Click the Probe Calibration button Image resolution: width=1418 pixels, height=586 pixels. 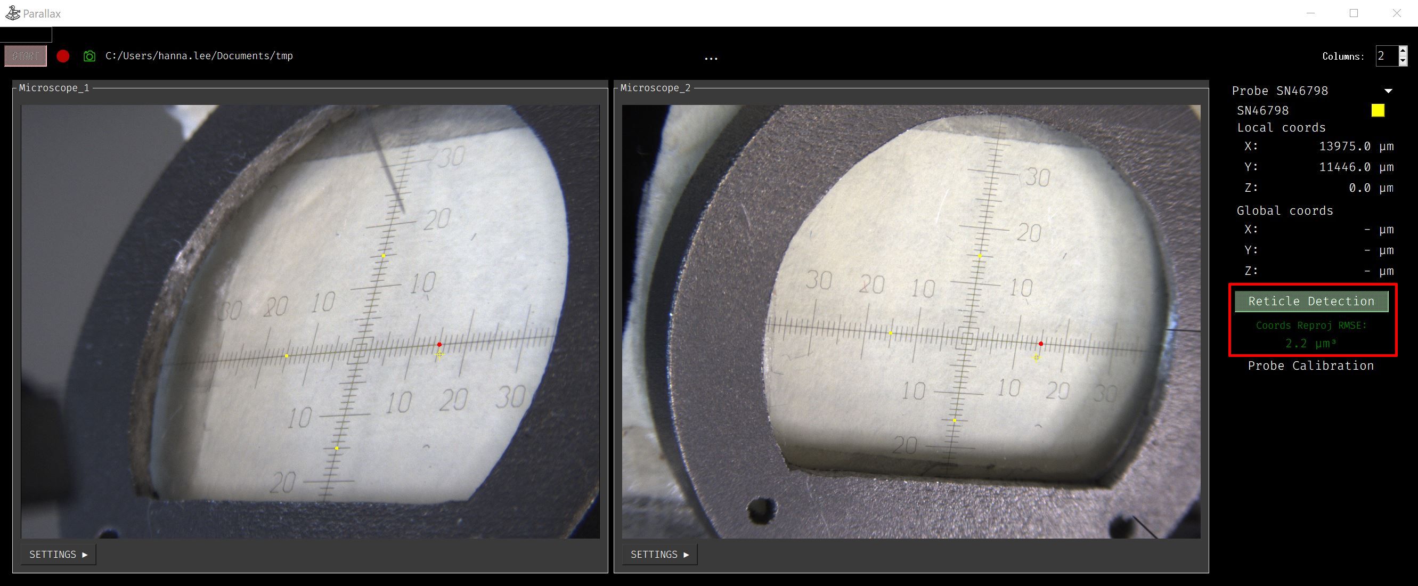click(1310, 365)
